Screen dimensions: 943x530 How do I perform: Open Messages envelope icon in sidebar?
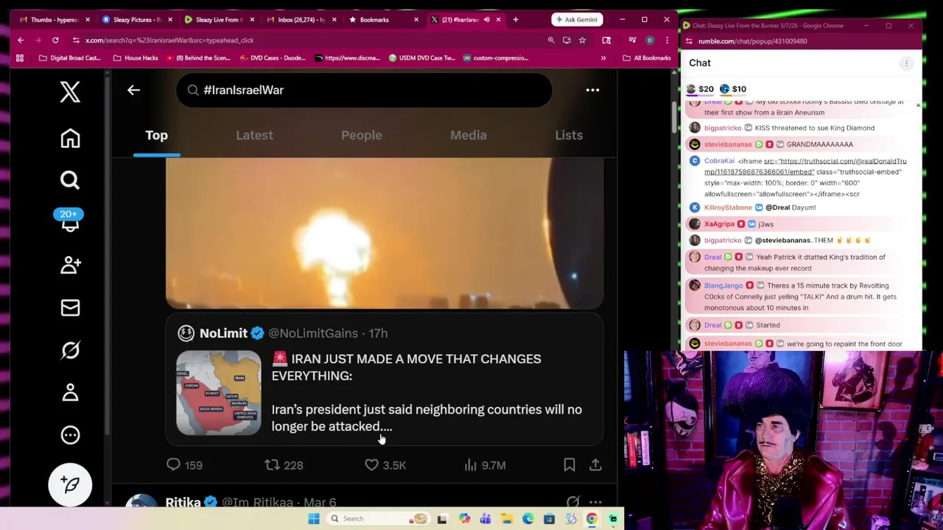70,308
